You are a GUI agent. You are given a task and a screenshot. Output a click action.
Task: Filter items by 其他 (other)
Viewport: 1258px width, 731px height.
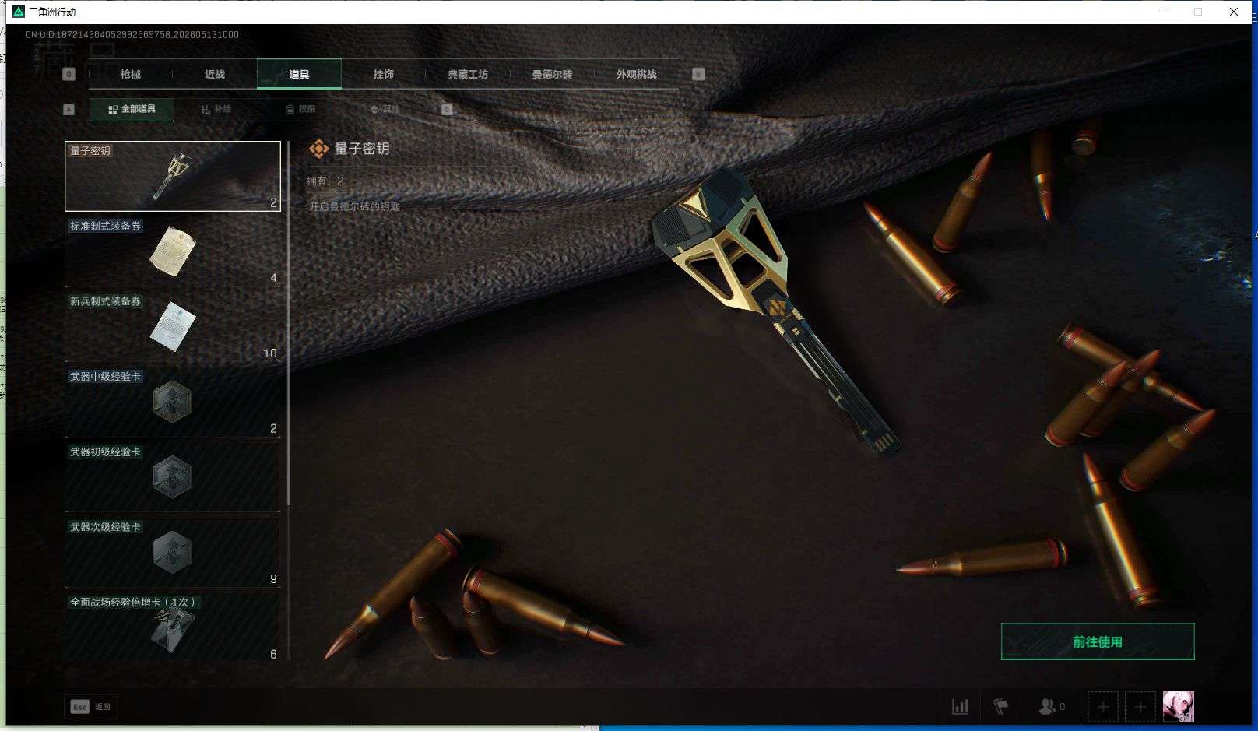385,109
